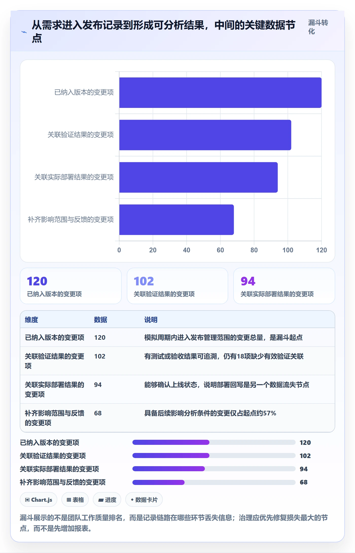The height and width of the screenshot is (553, 355).
Task: Click the chart axis label 60
Action: [x=220, y=250]
